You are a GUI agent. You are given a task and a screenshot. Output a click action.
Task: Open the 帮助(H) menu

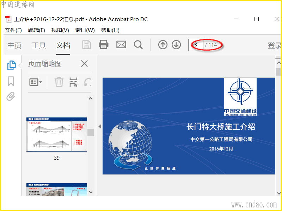click(x=110, y=30)
